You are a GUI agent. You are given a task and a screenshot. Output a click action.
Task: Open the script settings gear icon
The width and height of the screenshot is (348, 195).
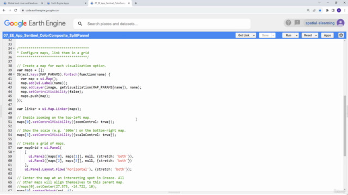tap(341, 35)
